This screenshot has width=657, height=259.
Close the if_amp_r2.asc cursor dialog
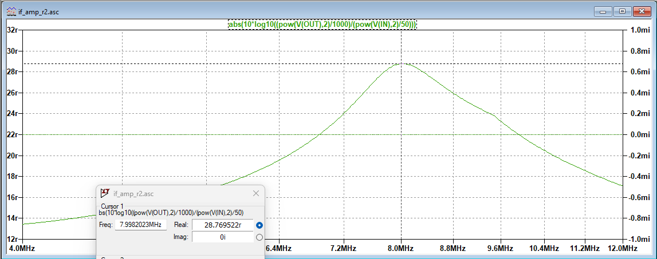coord(257,193)
